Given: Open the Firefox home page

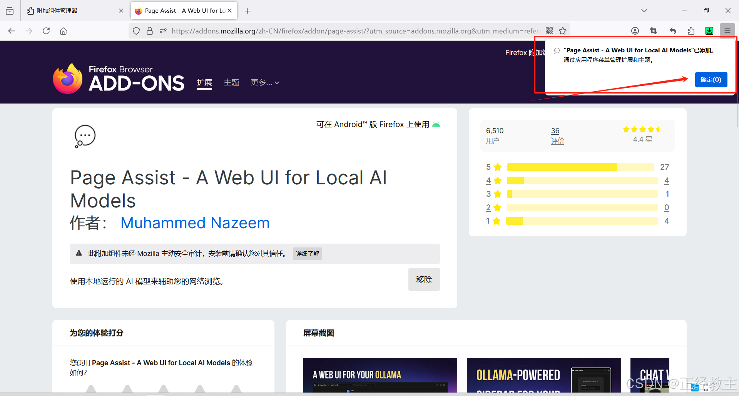Looking at the screenshot, I should (x=63, y=31).
